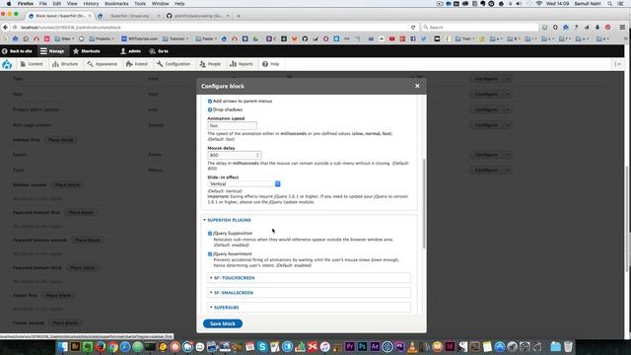Image resolution: width=631 pixels, height=355 pixels.
Task: Open the Tools menu in menu bar
Action: pyautogui.click(x=140, y=4)
